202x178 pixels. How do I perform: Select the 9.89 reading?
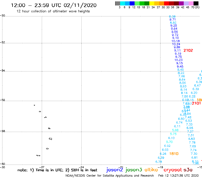(177, 47)
